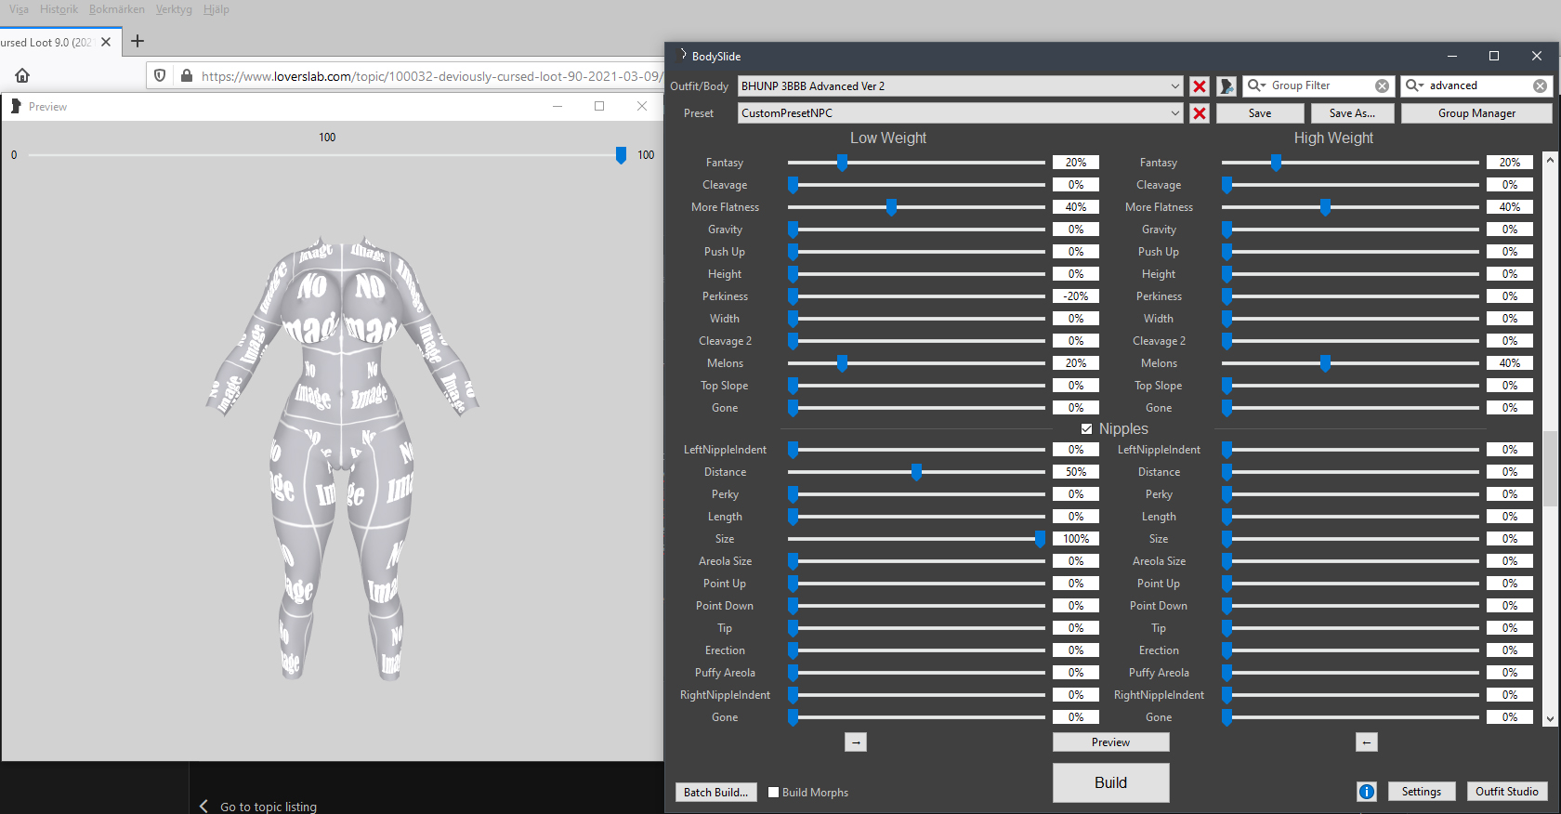Adjust the Low Weight More Flatness slider
Viewport: 1561px width, 814px height.
click(891, 207)
